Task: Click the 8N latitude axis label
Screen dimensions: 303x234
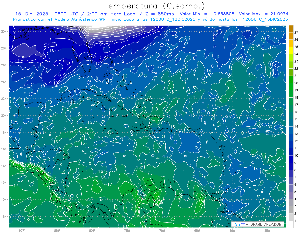Action: point(5,216)
